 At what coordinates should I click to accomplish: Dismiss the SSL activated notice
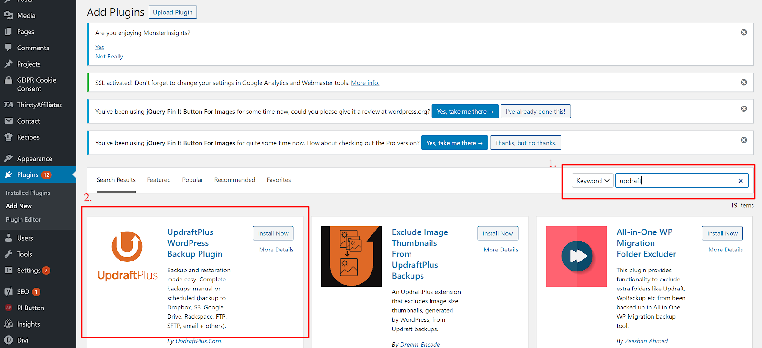[744, 82]
